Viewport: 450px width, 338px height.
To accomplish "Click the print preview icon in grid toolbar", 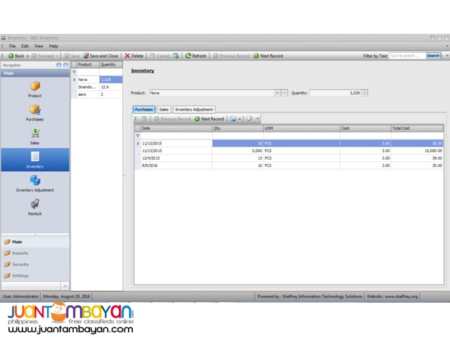I will [250, 119].
